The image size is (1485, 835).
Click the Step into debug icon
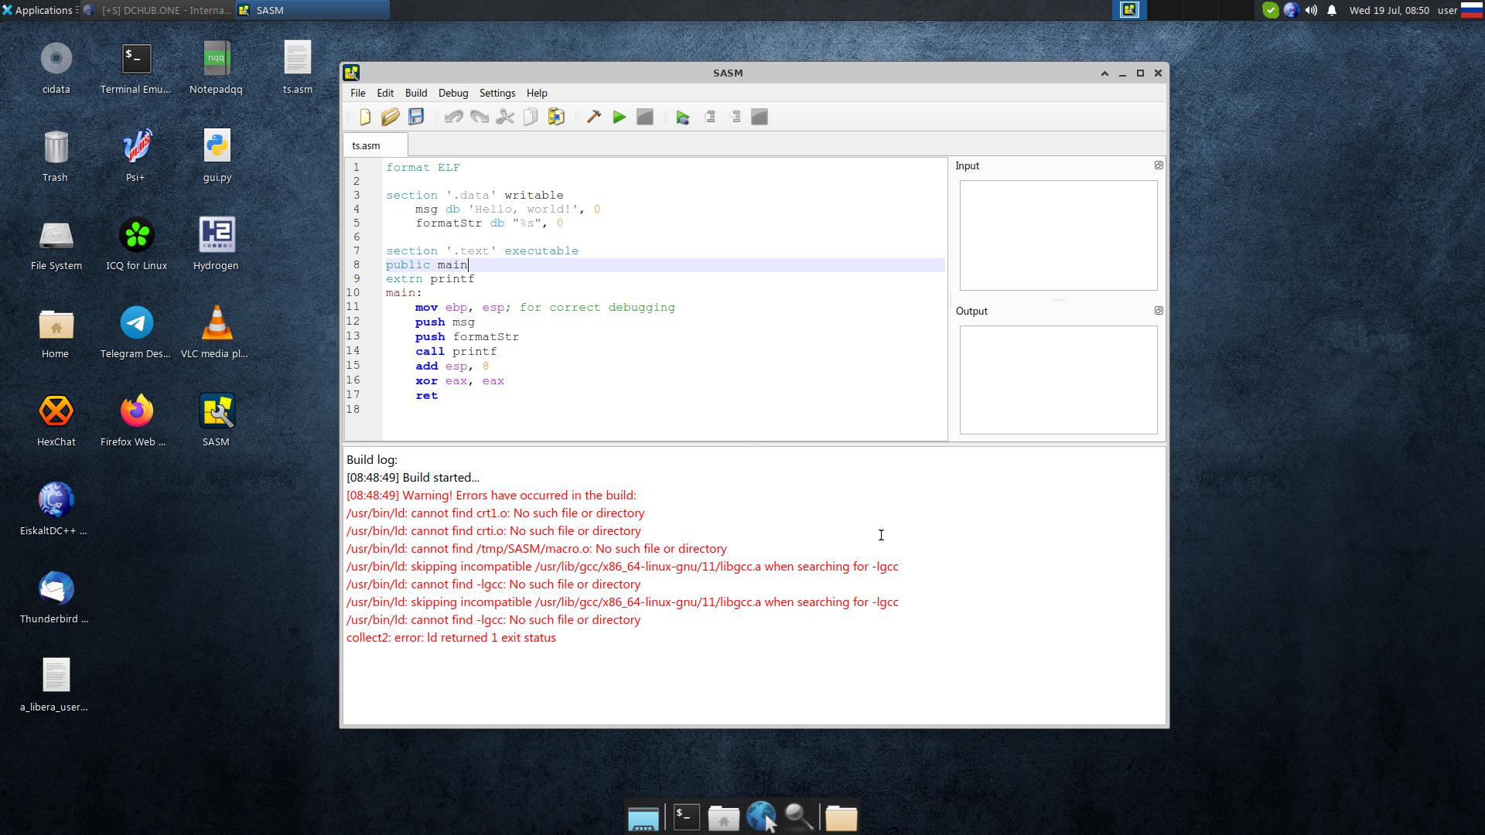pyautogui.click(x=735, y=117)
